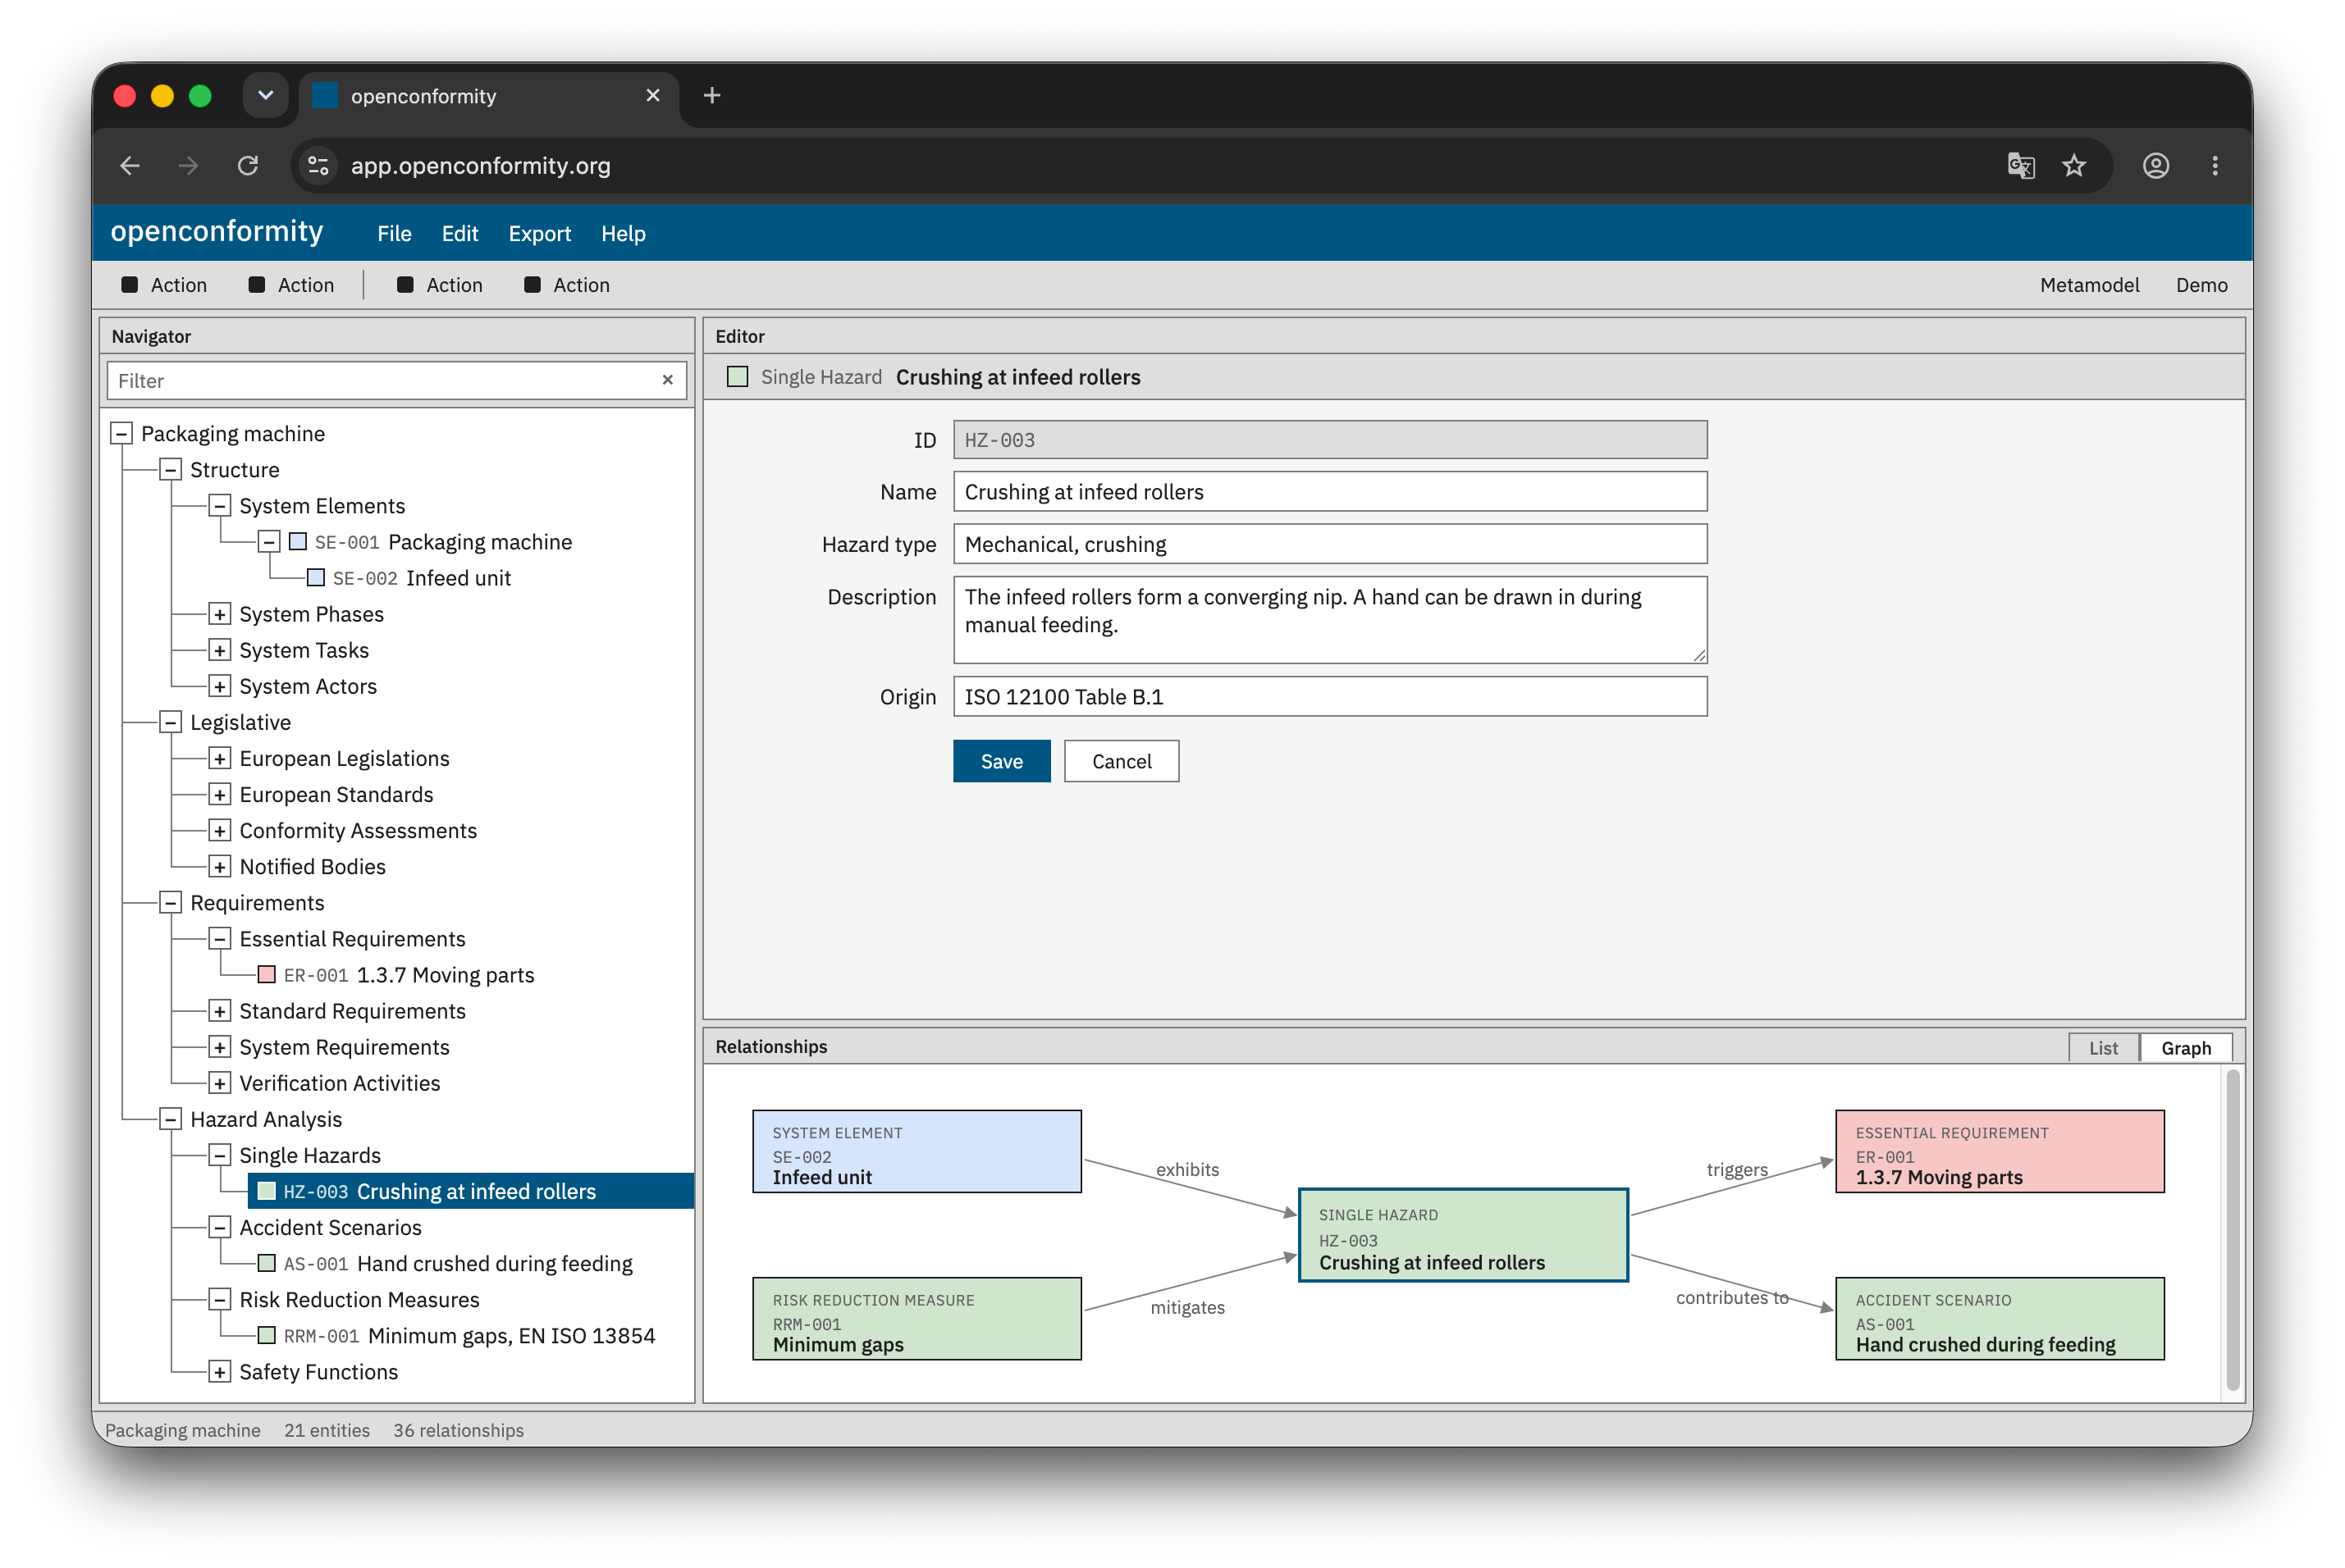Expand the European Legislations node

coord(219,757)
